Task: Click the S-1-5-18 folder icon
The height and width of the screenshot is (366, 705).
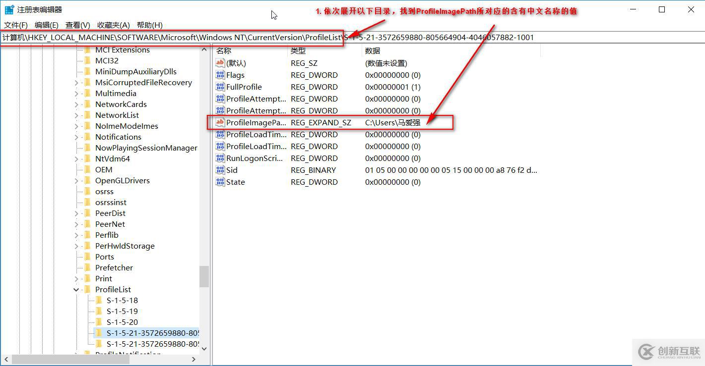Action: [99, 300]
